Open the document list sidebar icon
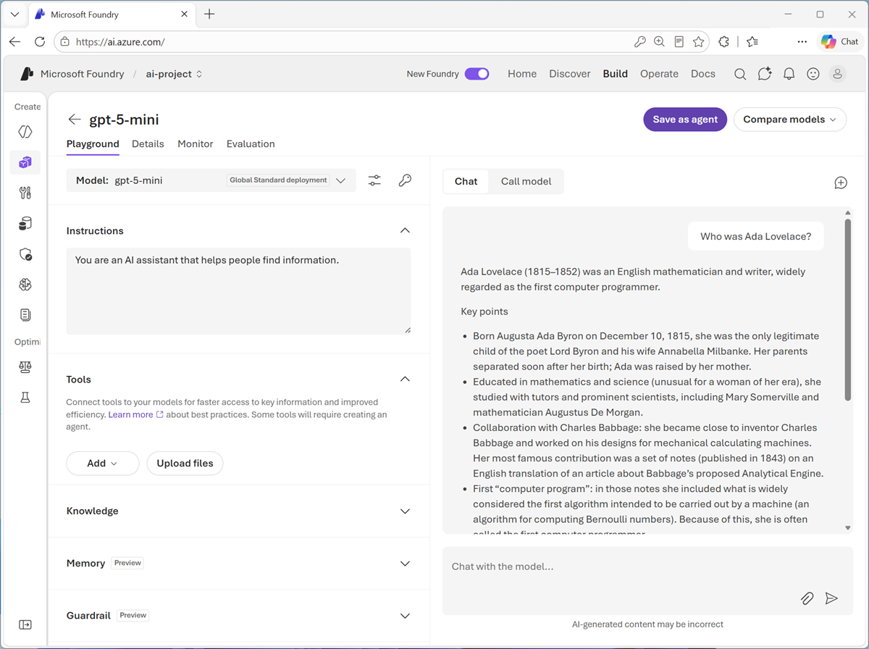This screenshot has height=649, width=869. (x=25, y=315)
